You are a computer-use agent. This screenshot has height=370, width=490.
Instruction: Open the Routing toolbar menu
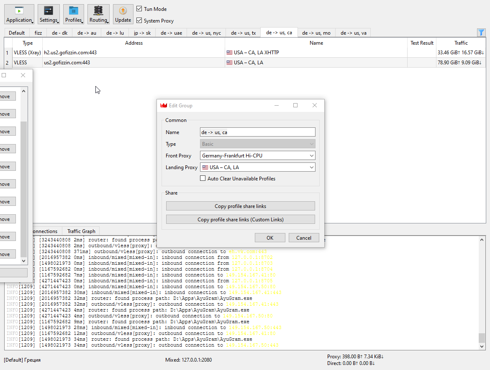click(x=98, y=14)
